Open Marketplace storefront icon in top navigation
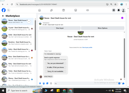The image size is (129, 93). tap(76, 10)
